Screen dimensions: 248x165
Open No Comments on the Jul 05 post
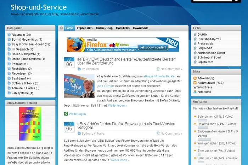pyautogui.click(x=171, y=134)
